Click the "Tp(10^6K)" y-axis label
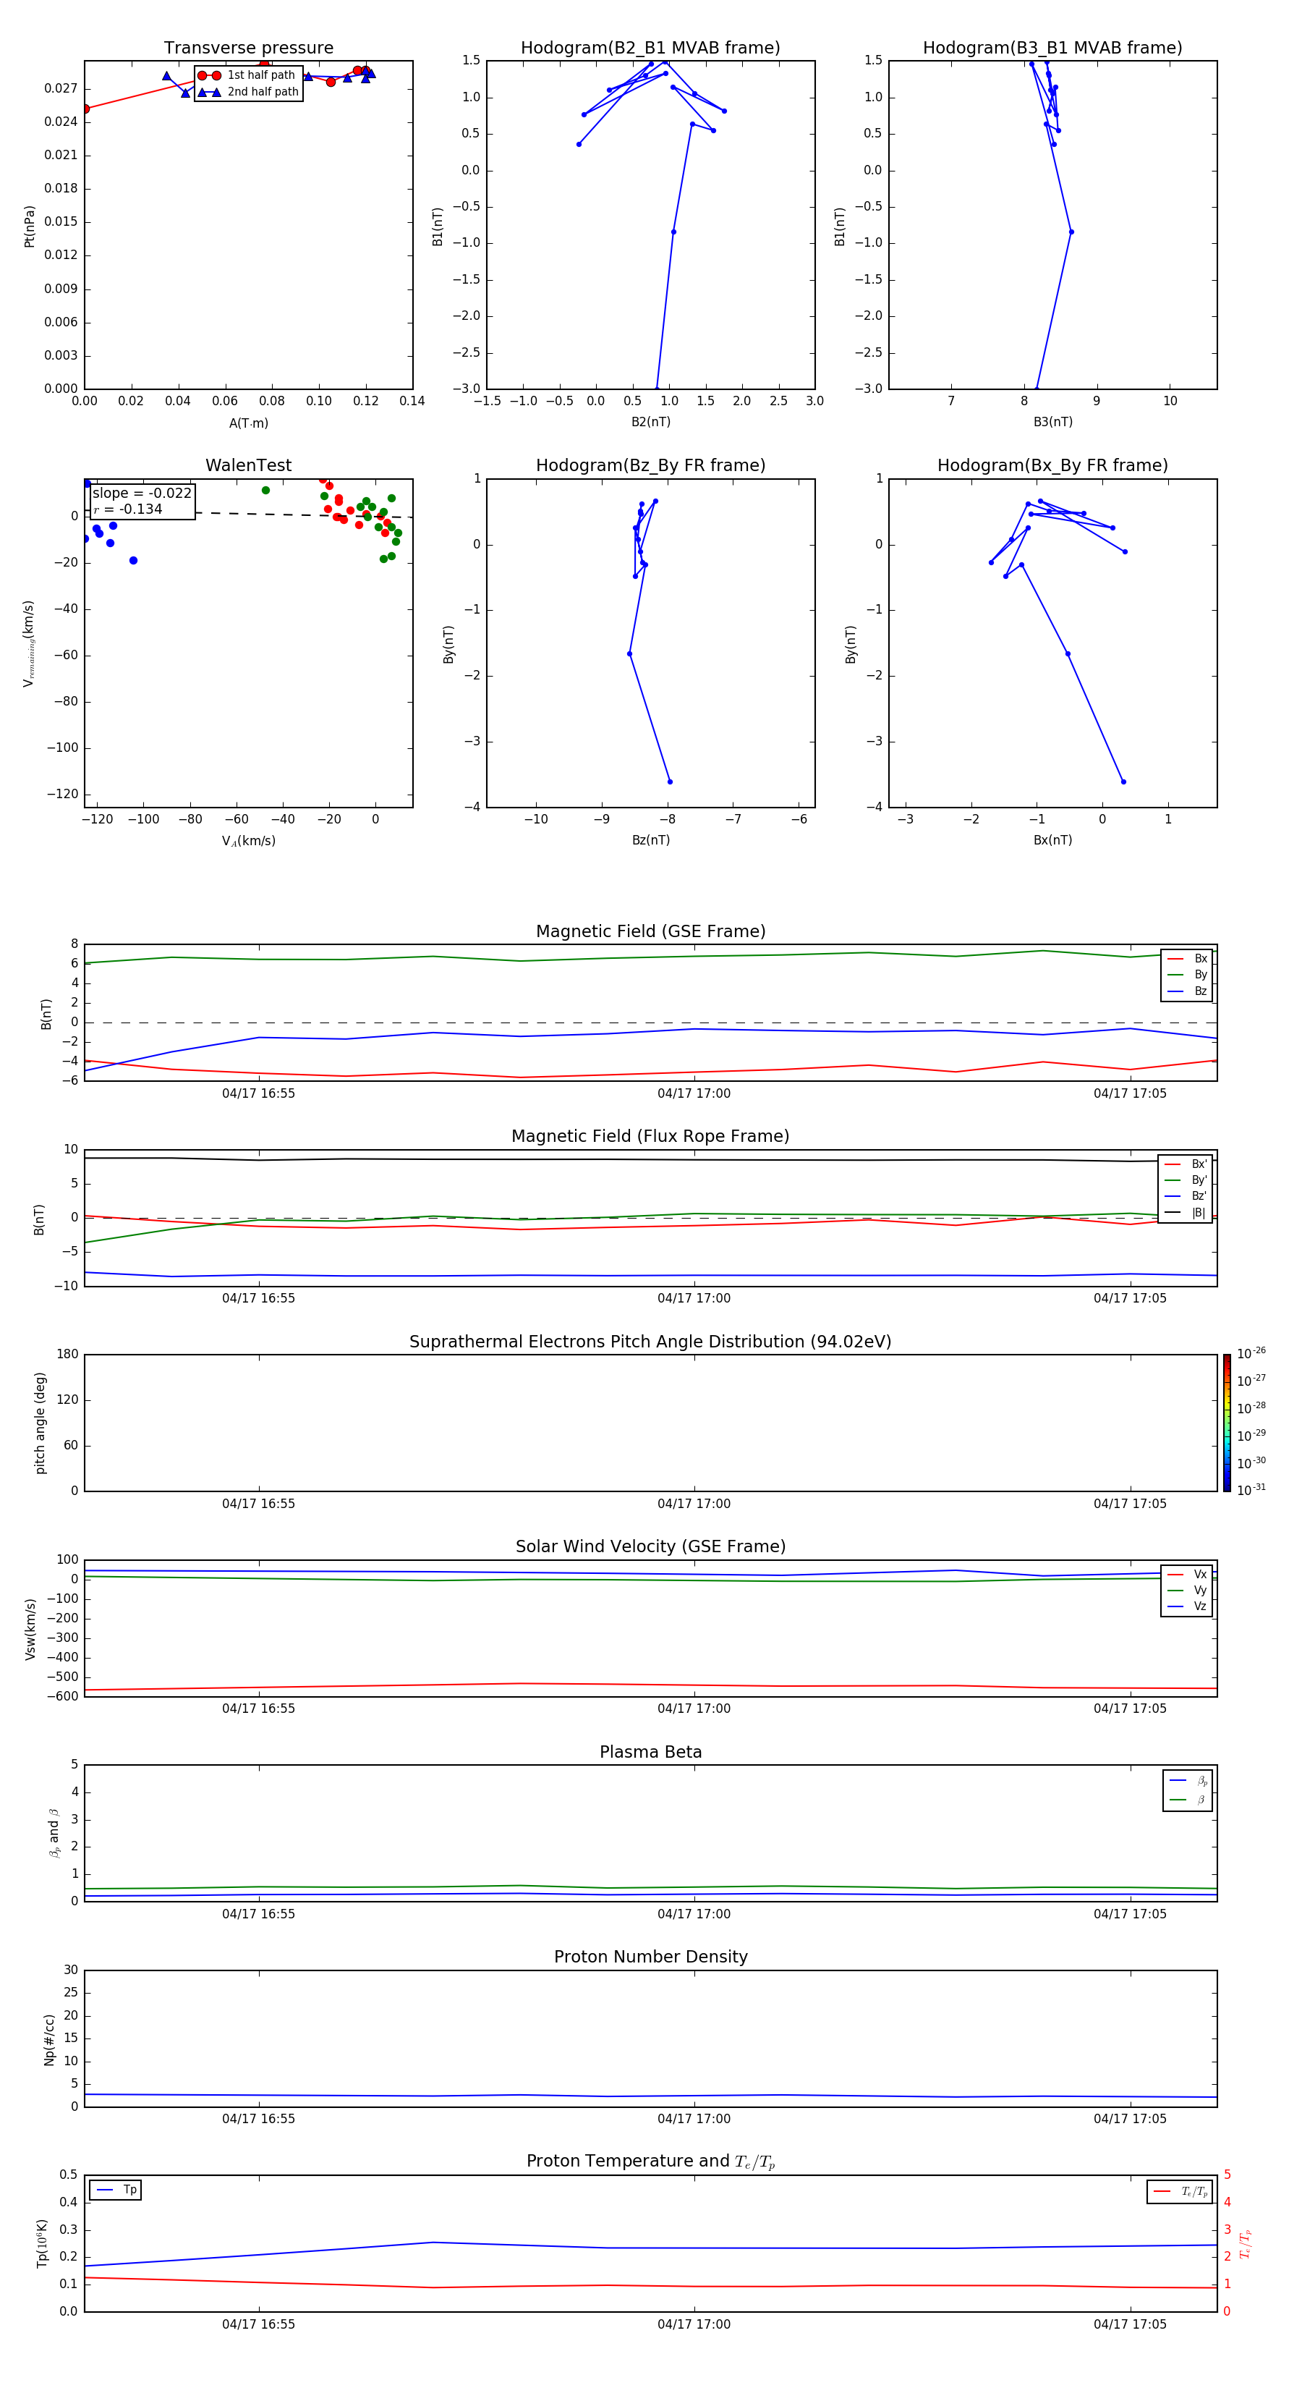Viewport: 1302px width, 2388px height. [x=42, y=2243]
